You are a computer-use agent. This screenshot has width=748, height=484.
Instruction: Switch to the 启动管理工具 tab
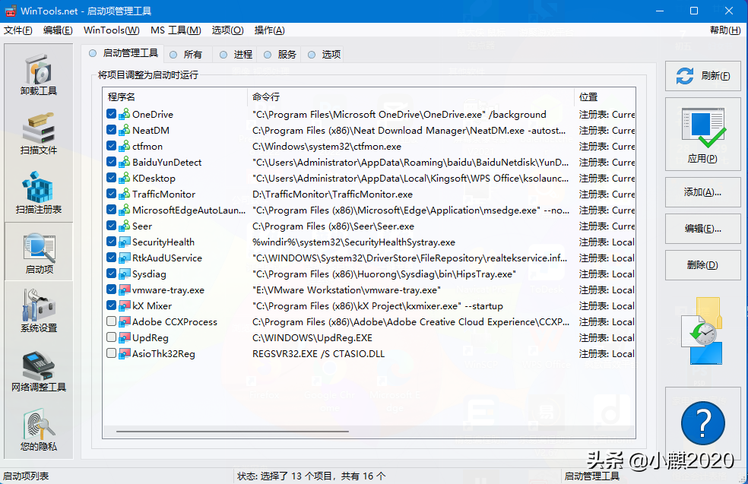coord(123,53)
